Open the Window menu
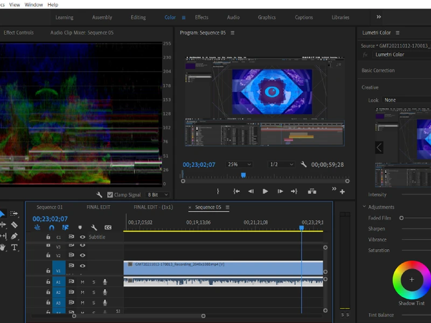 click(34, 5)
